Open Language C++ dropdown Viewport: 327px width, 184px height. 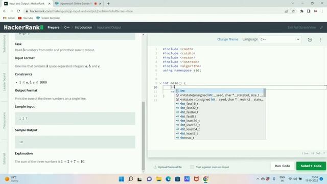coord(280,39)
